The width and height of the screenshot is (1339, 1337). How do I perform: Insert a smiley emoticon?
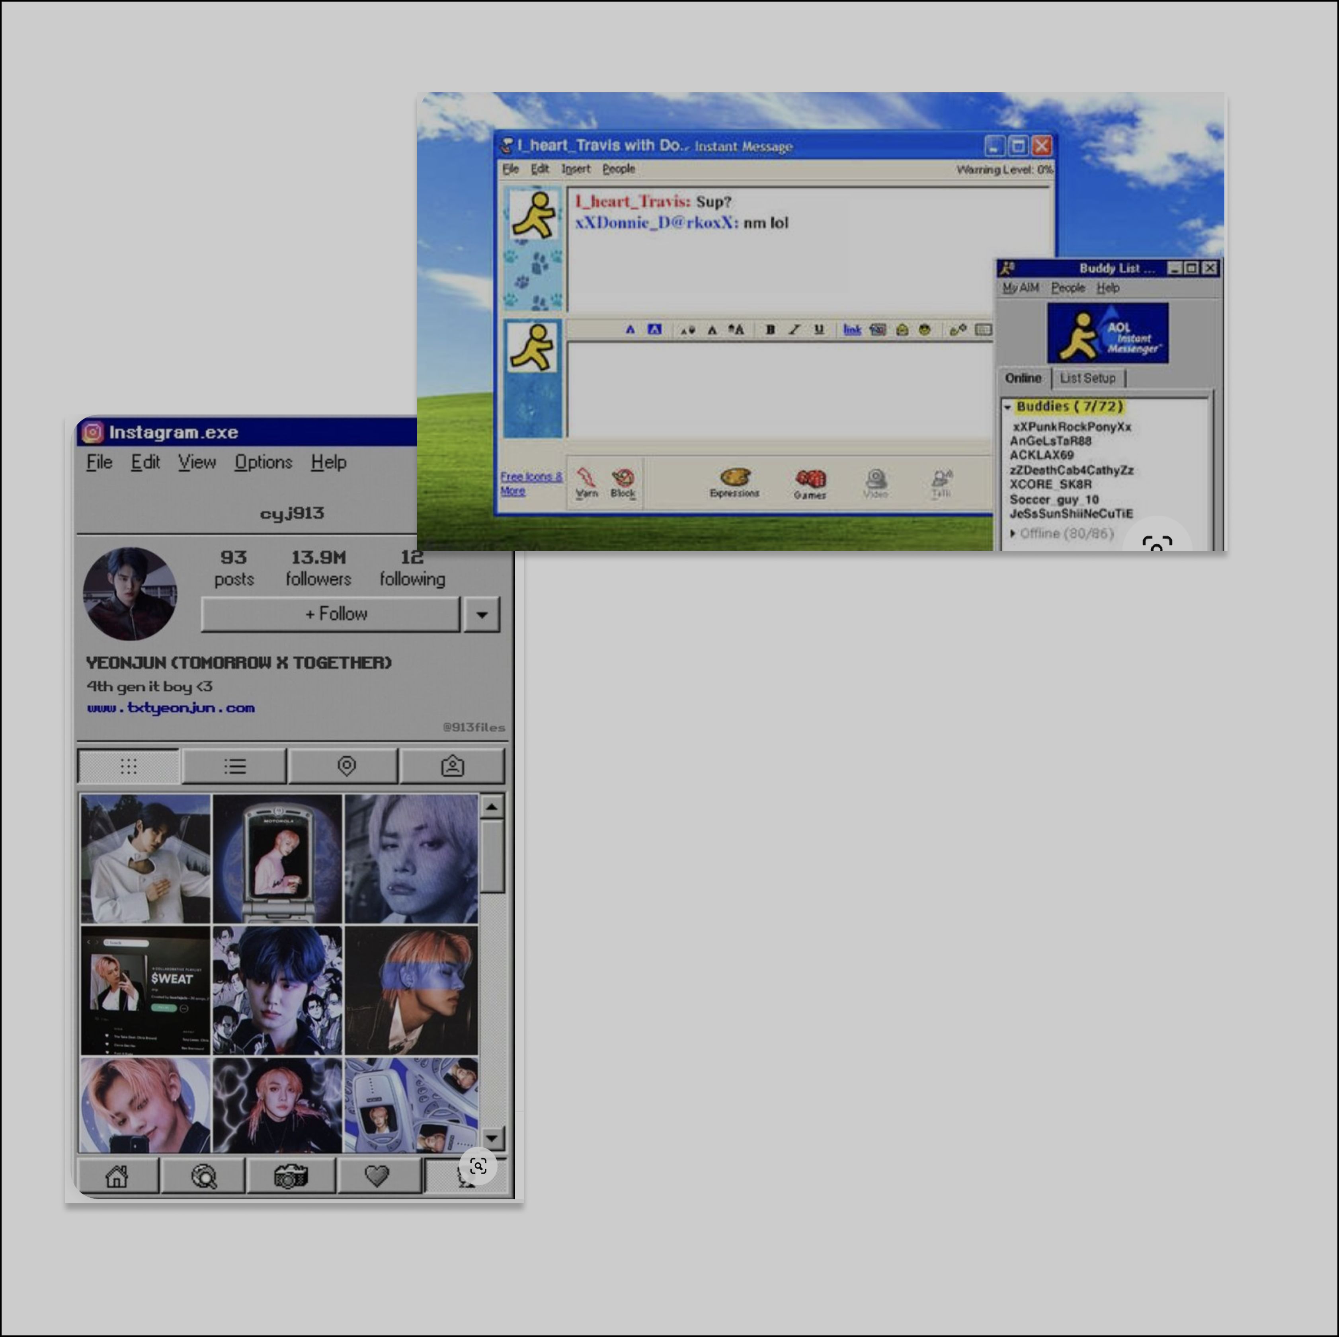point(925,330)
